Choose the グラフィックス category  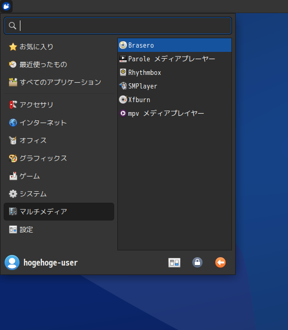(59, 158)
